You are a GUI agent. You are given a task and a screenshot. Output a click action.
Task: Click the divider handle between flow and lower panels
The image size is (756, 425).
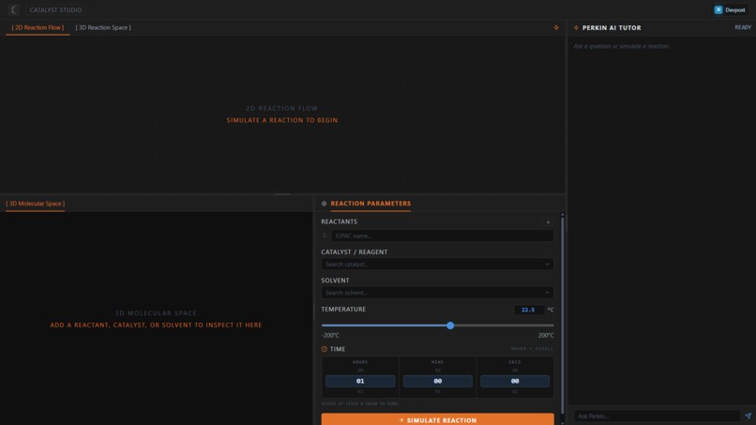point(282,194)
